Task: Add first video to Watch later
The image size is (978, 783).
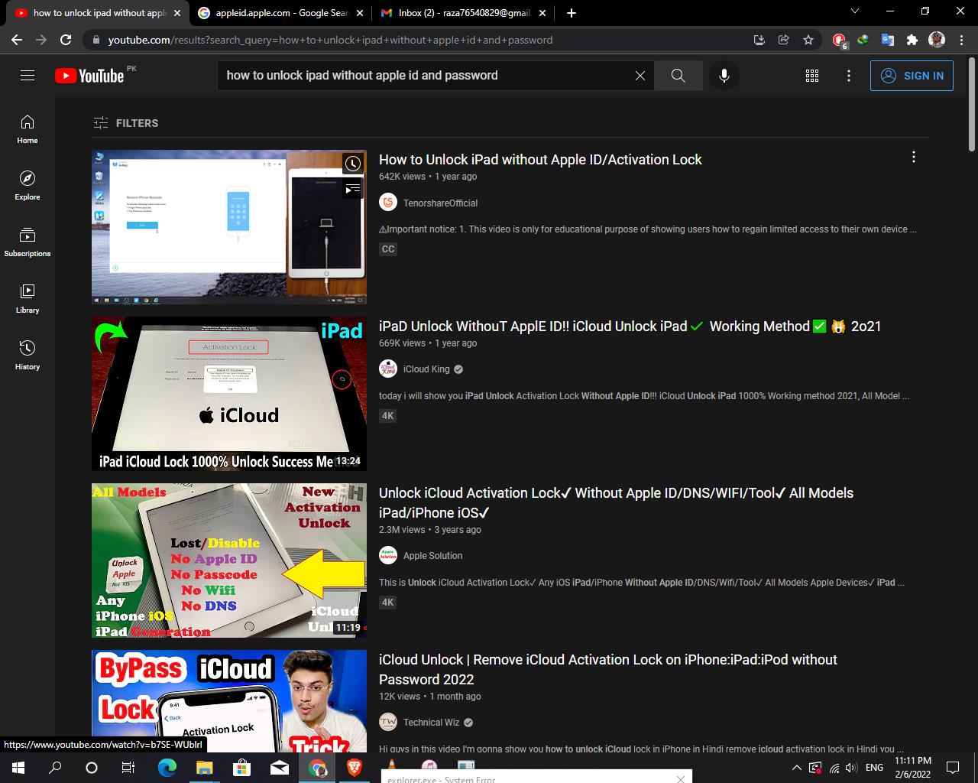Action: coord(352,164)
